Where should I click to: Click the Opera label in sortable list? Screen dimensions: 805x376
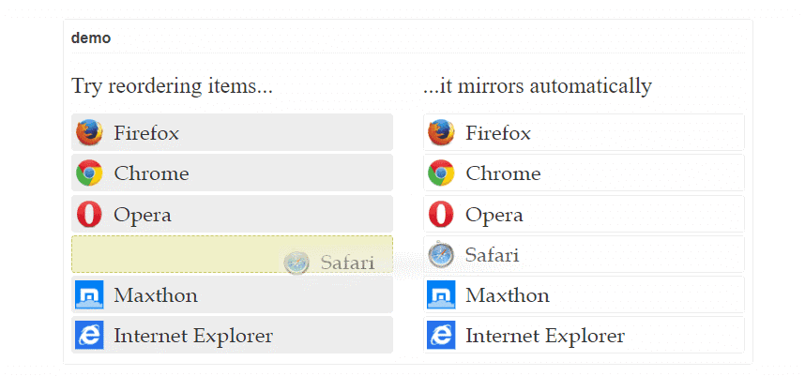143,216
